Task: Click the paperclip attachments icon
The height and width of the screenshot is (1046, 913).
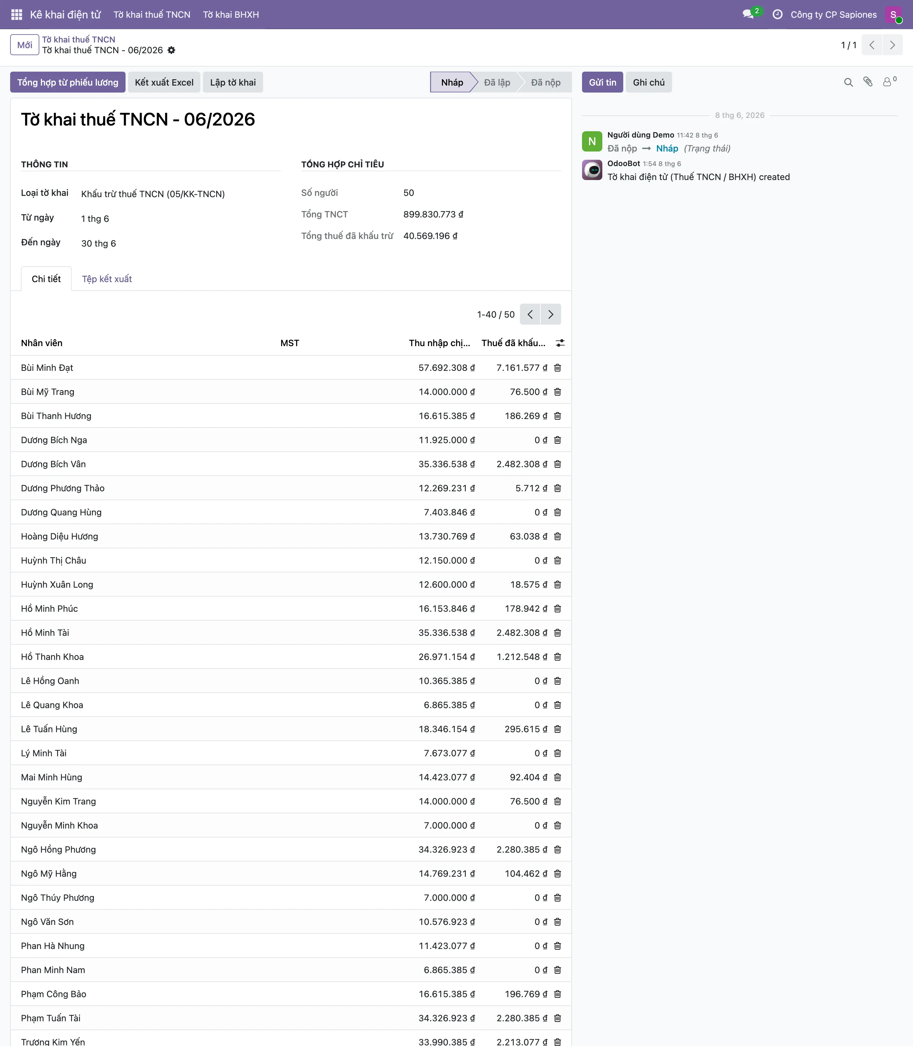Action: pos(868,82)
